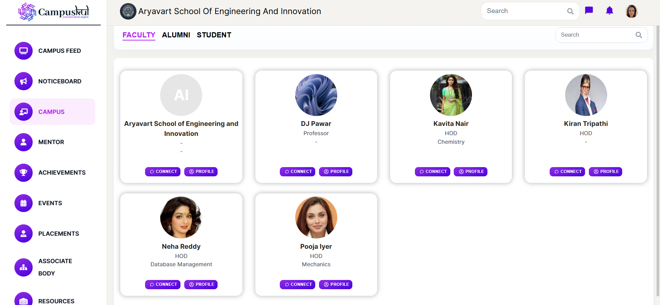Click the user avatar in the header
660x305 pixels.
tap(631, 11)
